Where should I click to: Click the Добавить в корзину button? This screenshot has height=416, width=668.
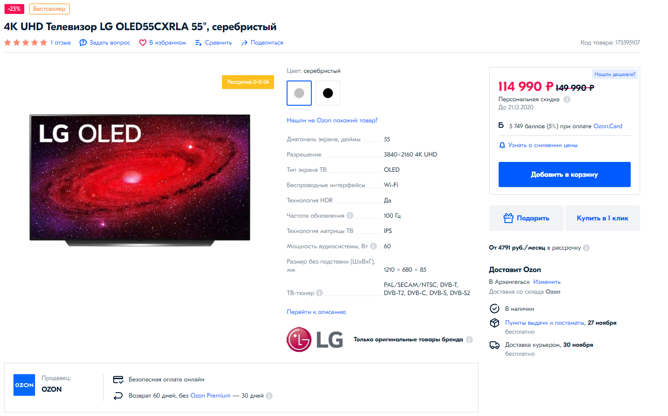(x=564, y=174)
